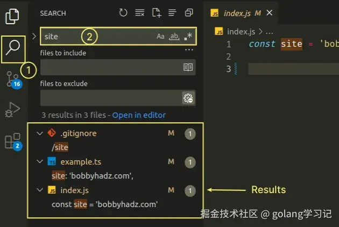Click the TS icon next to example.ts

tap(52, 161)
